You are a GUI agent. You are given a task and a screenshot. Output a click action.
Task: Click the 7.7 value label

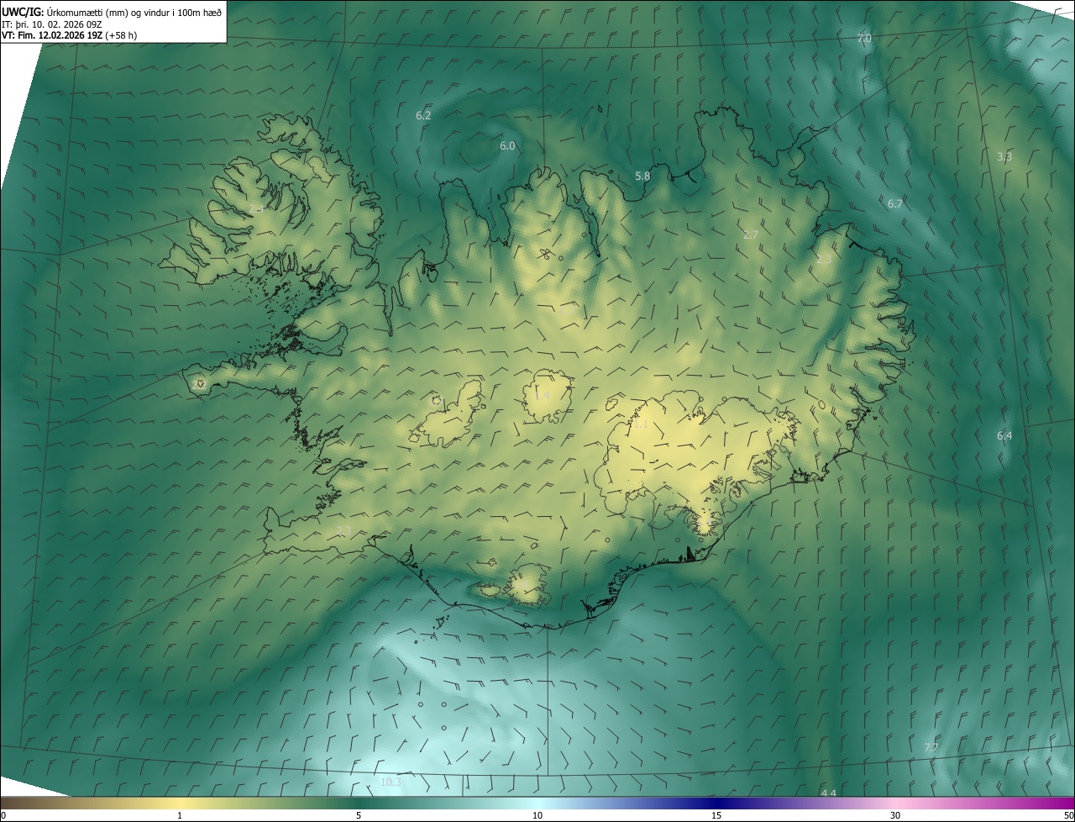pos(931,747)
